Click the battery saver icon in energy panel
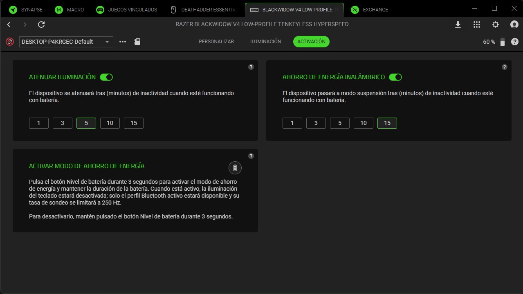 pyautogui.click(x=235, y=168)
